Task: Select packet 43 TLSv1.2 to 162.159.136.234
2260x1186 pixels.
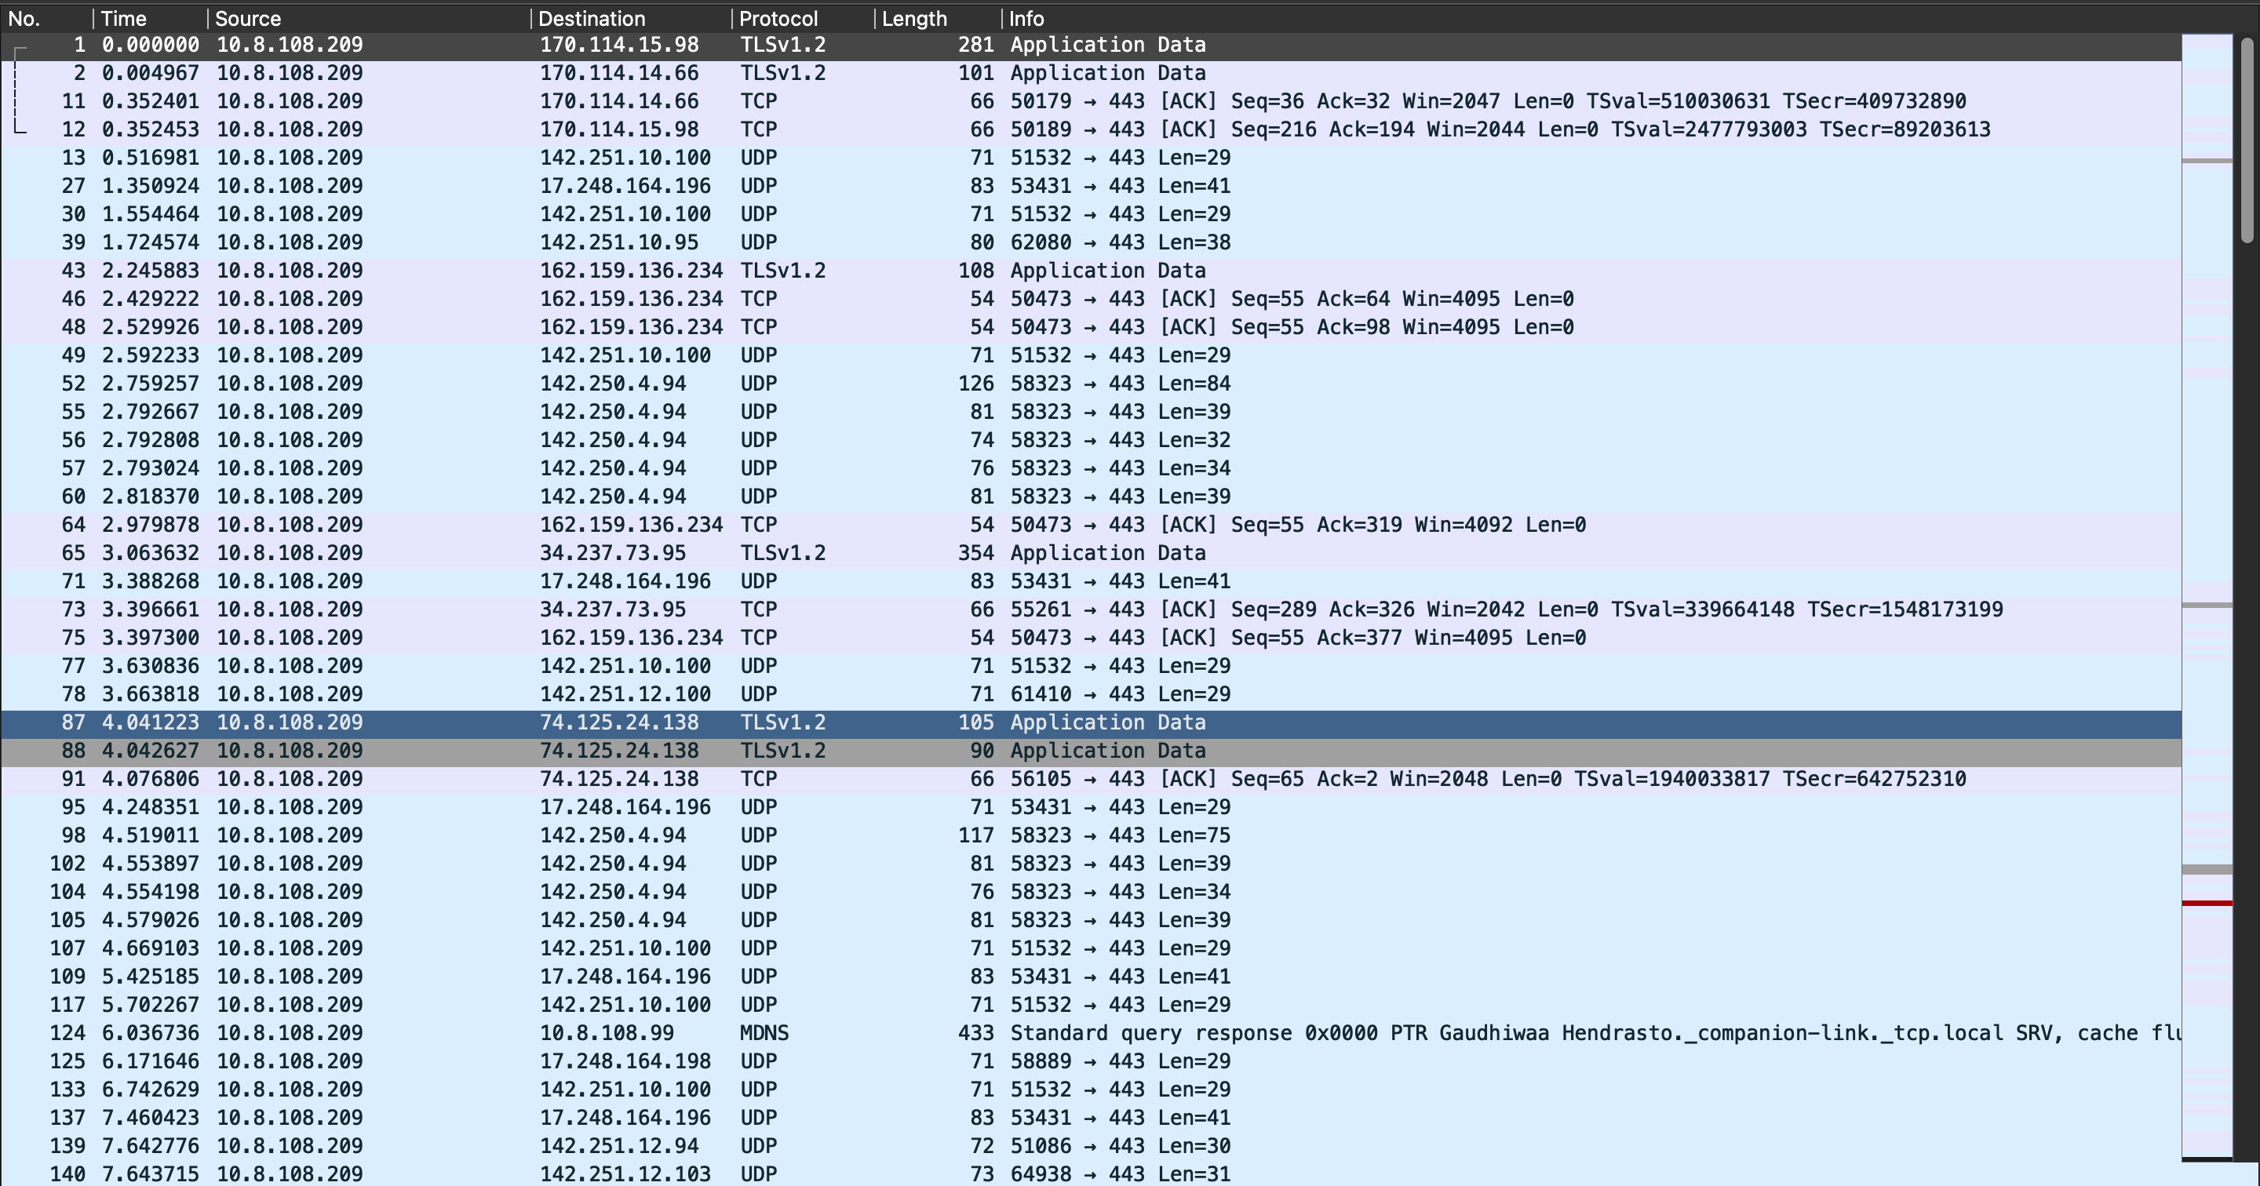Action: point(782,271)
